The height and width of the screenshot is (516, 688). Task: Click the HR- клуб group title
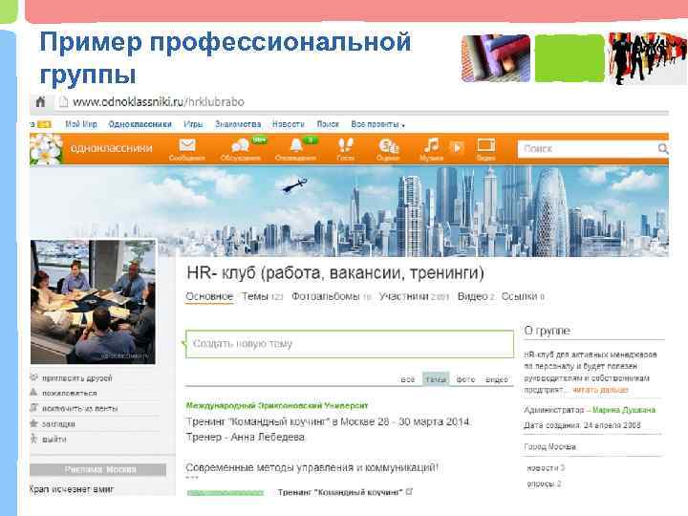335,273
